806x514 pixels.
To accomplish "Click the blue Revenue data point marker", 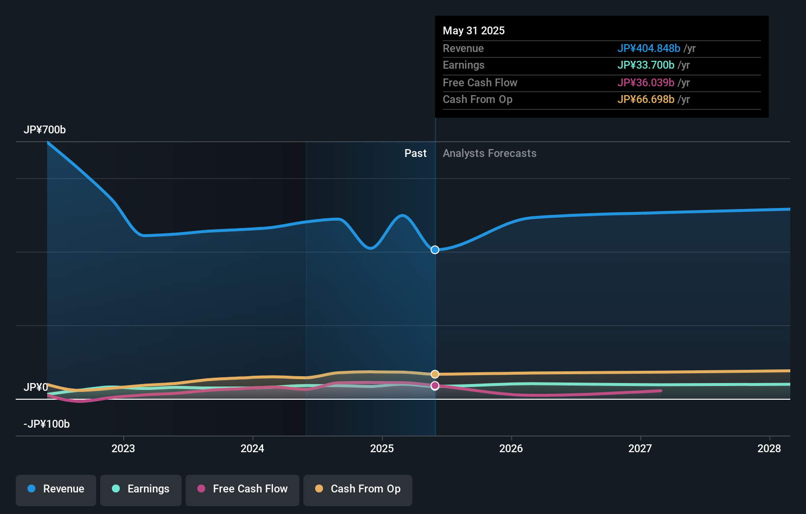I will (435, 250).
